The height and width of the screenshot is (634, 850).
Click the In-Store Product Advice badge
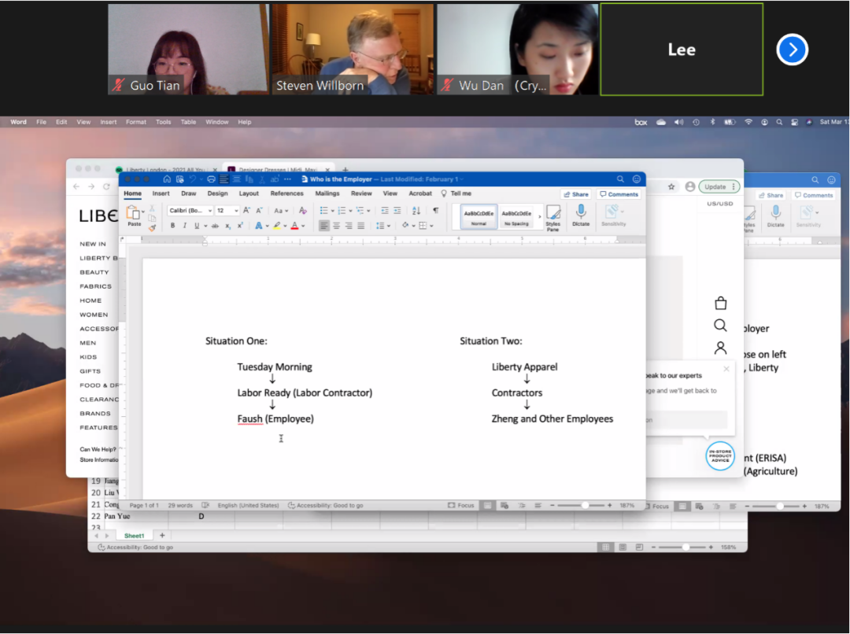(720, 455)
